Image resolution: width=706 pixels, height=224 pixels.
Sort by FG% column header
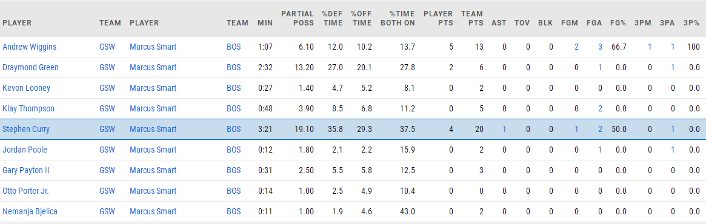618,23
